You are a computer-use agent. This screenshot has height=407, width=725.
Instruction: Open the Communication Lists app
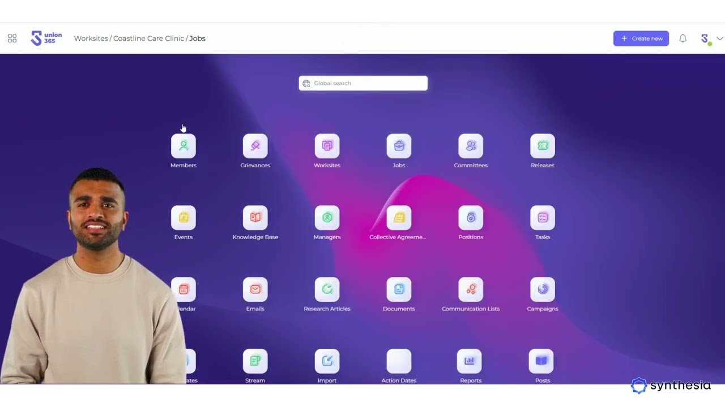471,290
